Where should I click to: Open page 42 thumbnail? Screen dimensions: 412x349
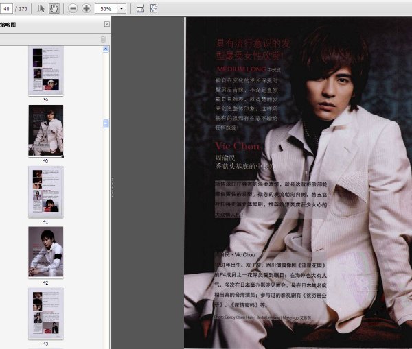coord(46,252)
